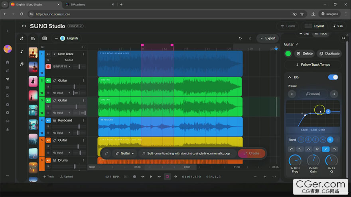Click the green clip color circle

tap(288, 54)
